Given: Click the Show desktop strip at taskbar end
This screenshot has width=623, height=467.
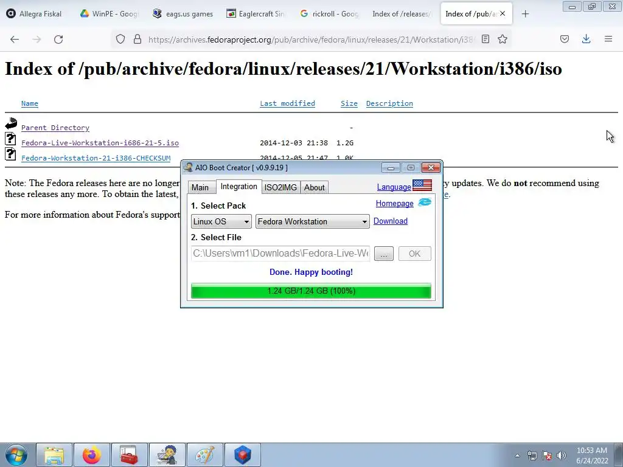Looking at the screenshot, I should point(618,455).
